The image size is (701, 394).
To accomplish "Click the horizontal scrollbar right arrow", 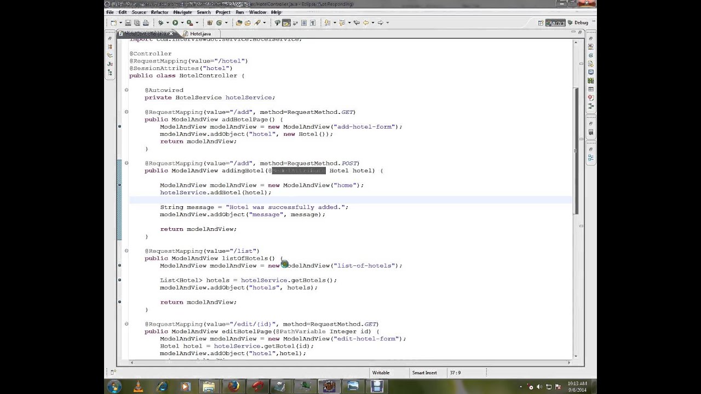I will coord(568,362).
